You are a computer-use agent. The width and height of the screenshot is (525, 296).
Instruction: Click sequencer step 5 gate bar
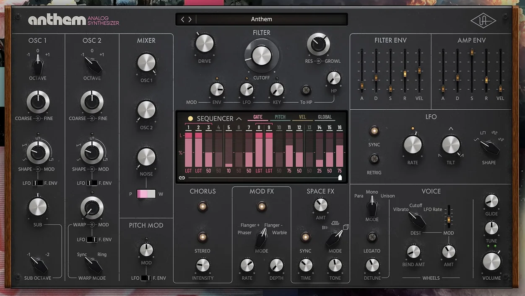pyautogui.click(x=229, y=150)
